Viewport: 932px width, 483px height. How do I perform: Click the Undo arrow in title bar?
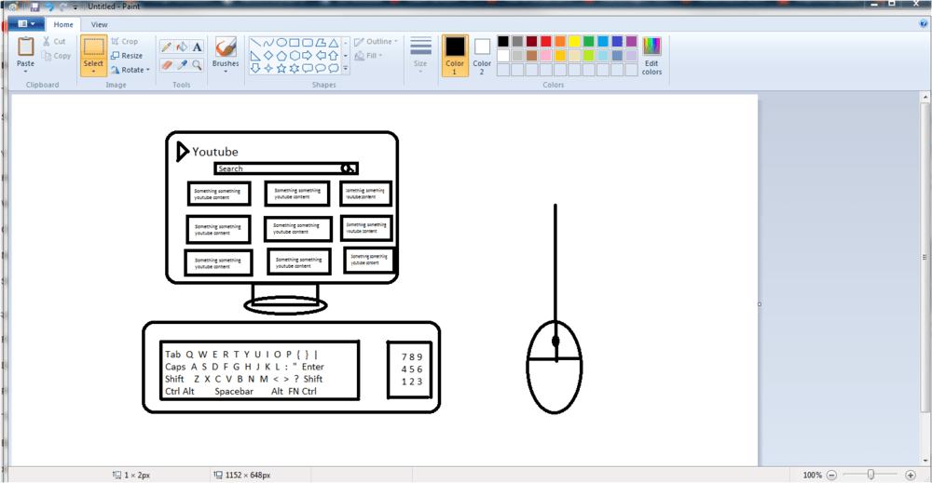click(x=48, y=7)
